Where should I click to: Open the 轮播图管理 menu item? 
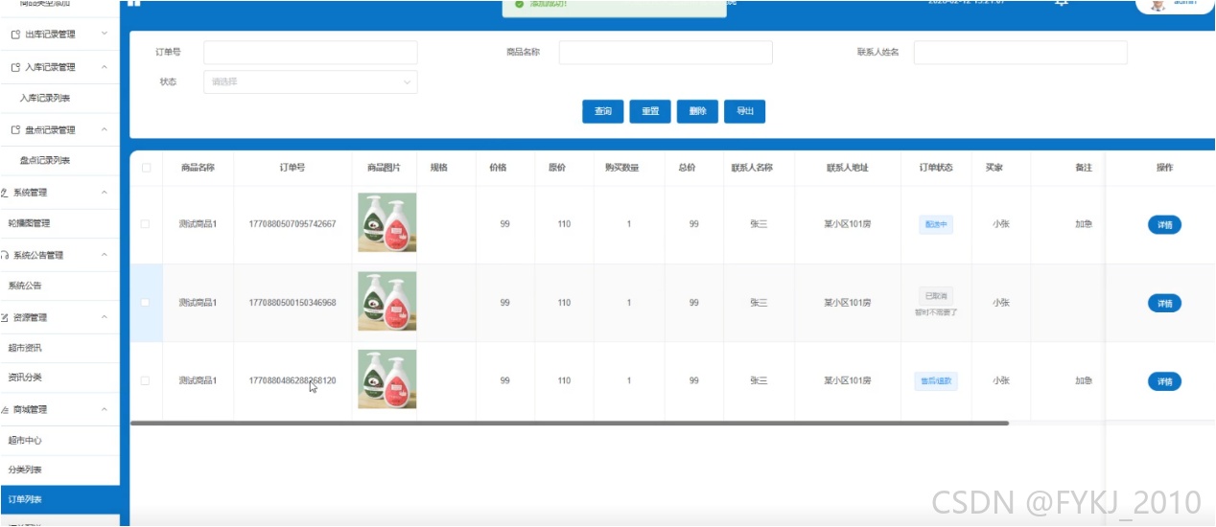(x=59, y=223)
